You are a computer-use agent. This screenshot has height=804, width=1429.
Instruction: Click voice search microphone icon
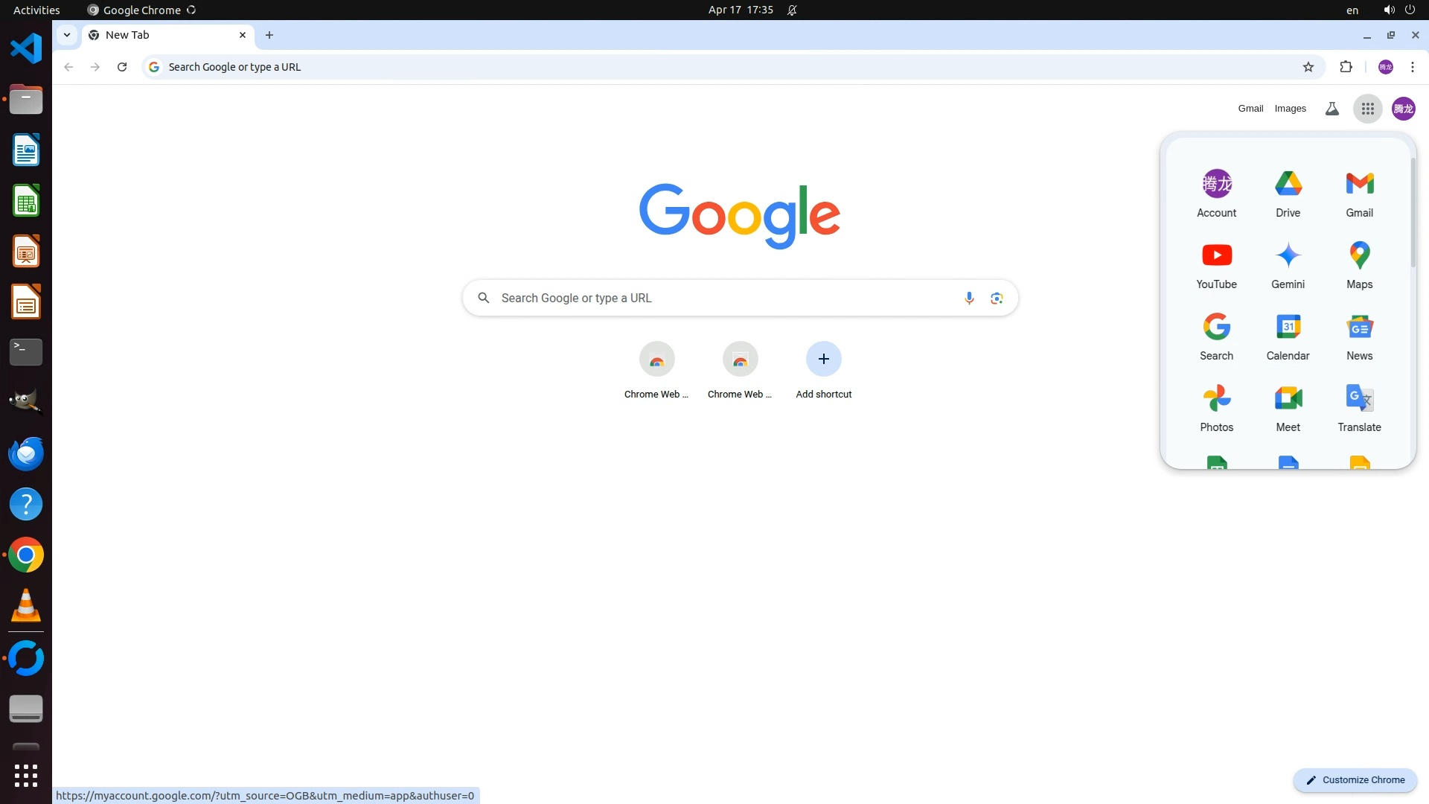click(x=969, y=298)
